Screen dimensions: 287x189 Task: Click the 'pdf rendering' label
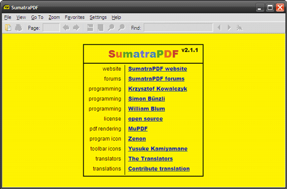105,129
